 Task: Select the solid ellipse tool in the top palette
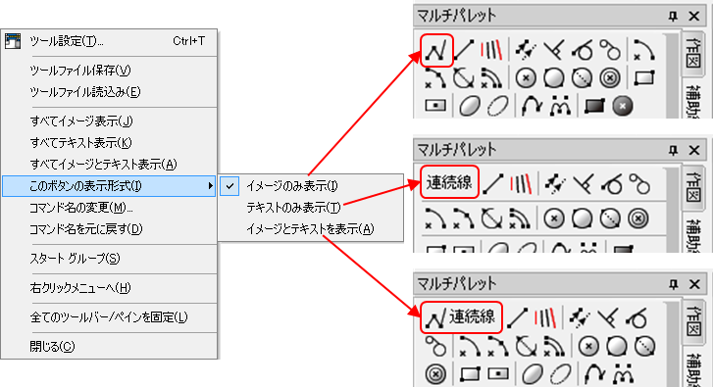470,106
